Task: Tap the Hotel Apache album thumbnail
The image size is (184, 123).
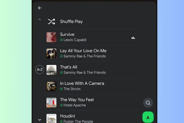Action: point(51,102)
